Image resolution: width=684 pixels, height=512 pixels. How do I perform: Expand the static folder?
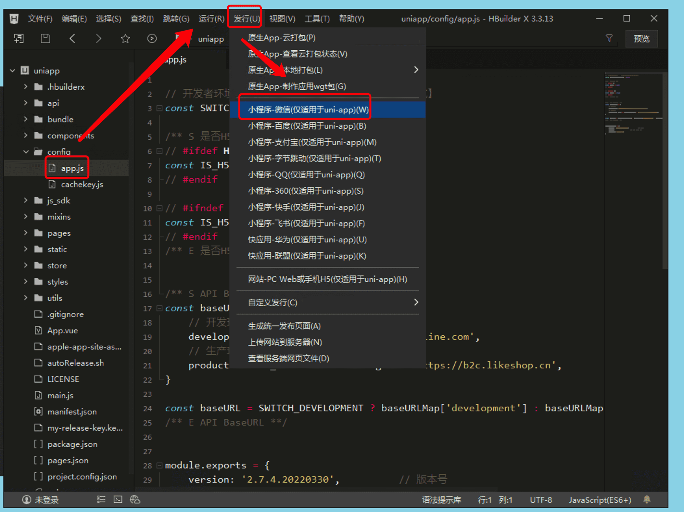click(x=25, y=249)
